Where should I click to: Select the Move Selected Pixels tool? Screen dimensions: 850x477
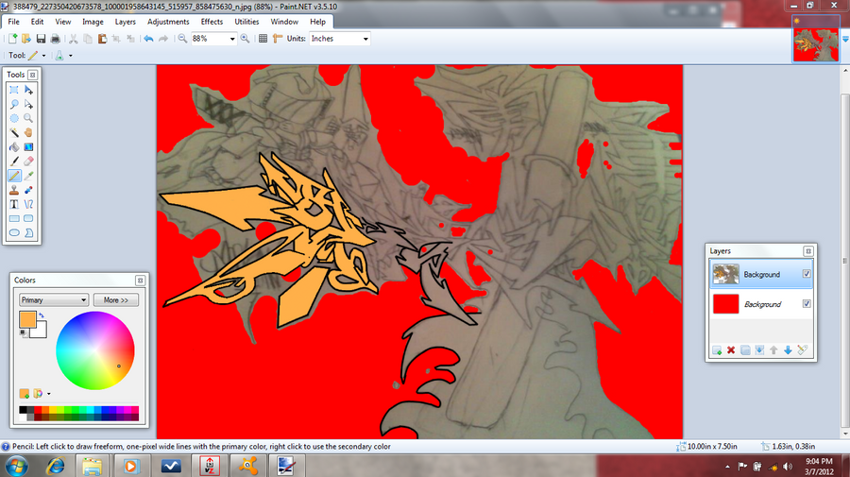pyautogui.click(x=28, y=90)
